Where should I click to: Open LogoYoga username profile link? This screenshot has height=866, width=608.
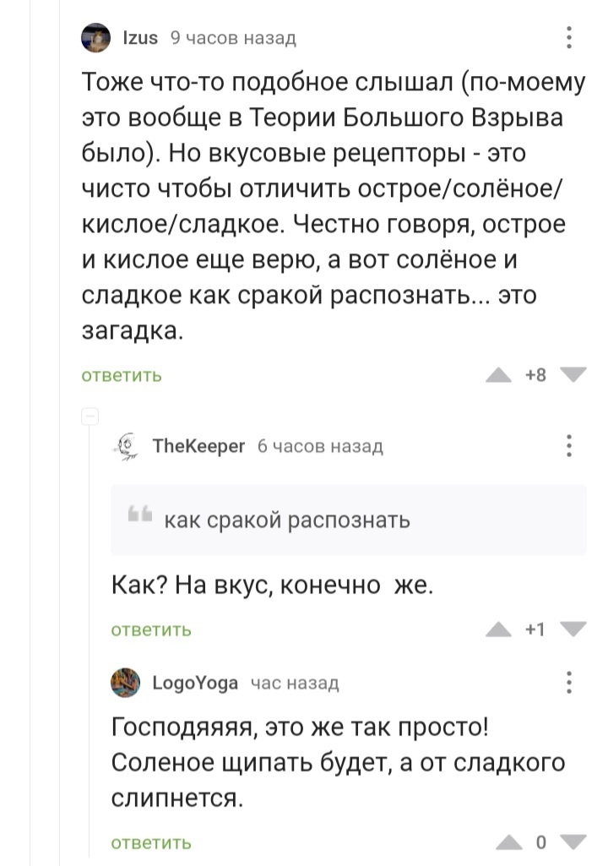195,683
